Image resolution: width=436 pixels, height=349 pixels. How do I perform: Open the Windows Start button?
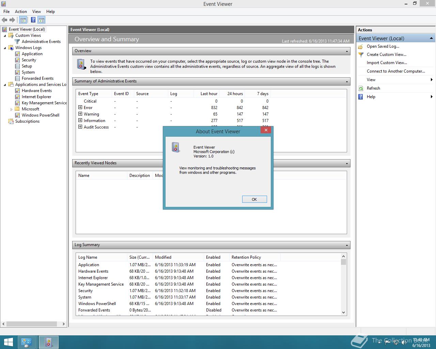click(8, 342)
